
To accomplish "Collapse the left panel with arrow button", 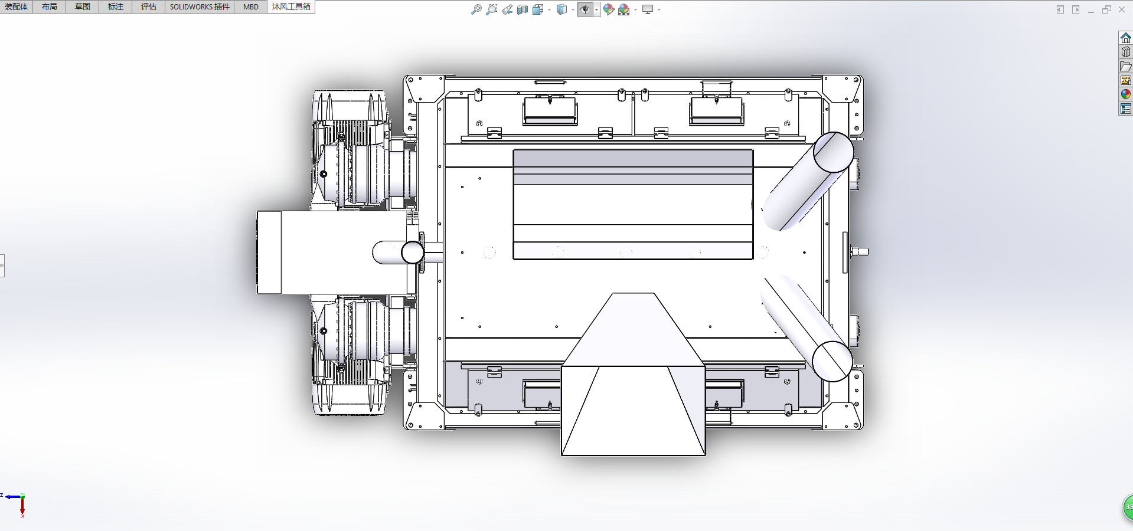I will coord(1060,9).
